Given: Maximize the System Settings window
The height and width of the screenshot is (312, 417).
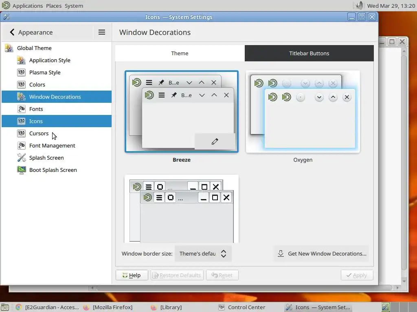Looking at the screenshot, I should pos(362,17).
